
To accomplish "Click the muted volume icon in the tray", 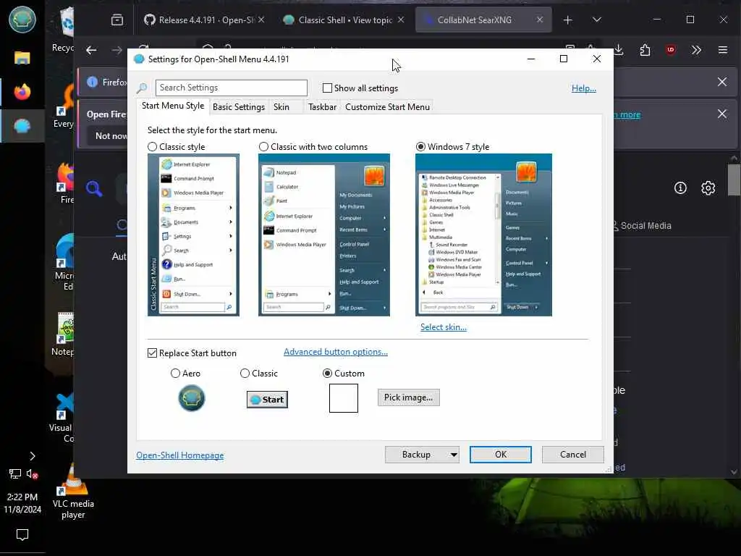I will click(32, 473).
